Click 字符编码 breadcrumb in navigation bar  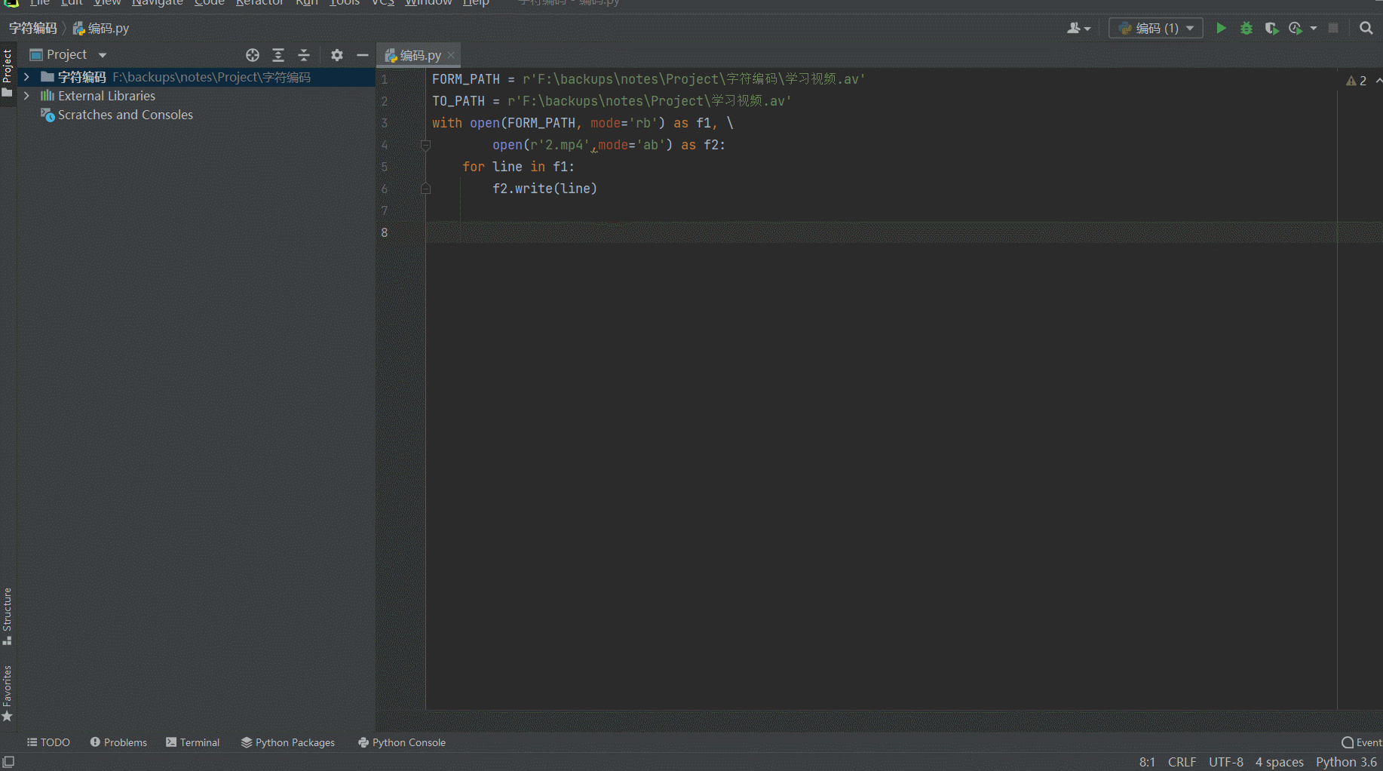coord(32,28)
